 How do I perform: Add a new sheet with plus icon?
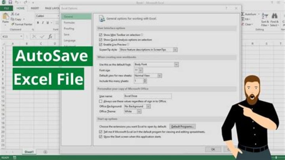(45, 152)
